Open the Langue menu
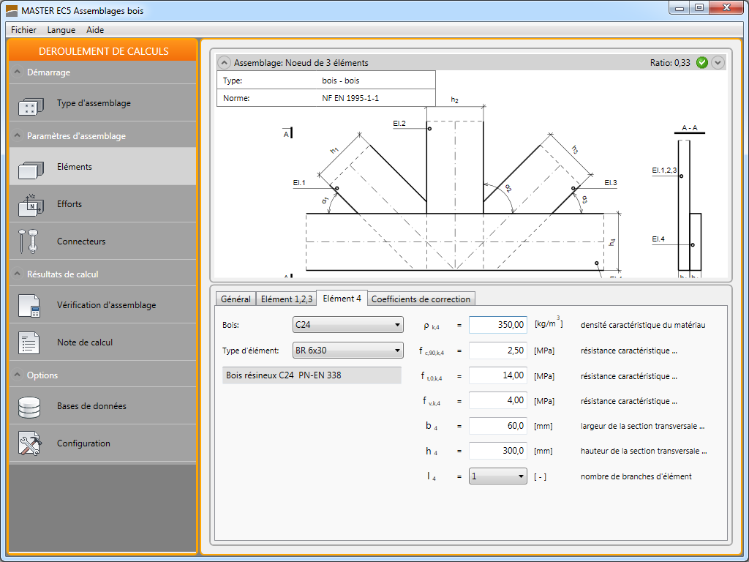 (61, 30)
